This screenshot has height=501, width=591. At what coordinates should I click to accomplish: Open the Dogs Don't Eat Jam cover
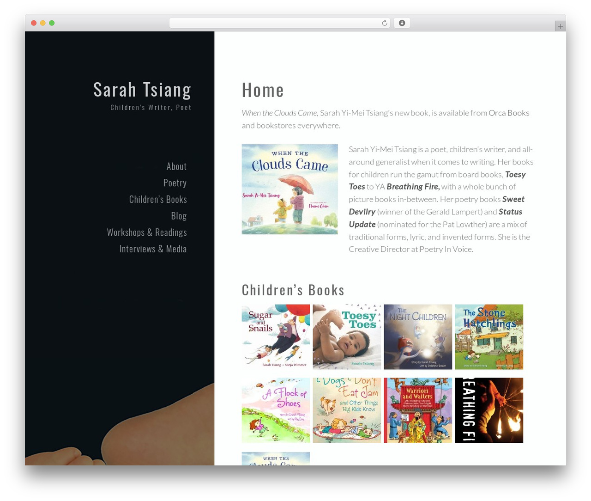(347, 410)
